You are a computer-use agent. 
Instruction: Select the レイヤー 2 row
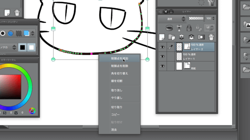[195, 47]
